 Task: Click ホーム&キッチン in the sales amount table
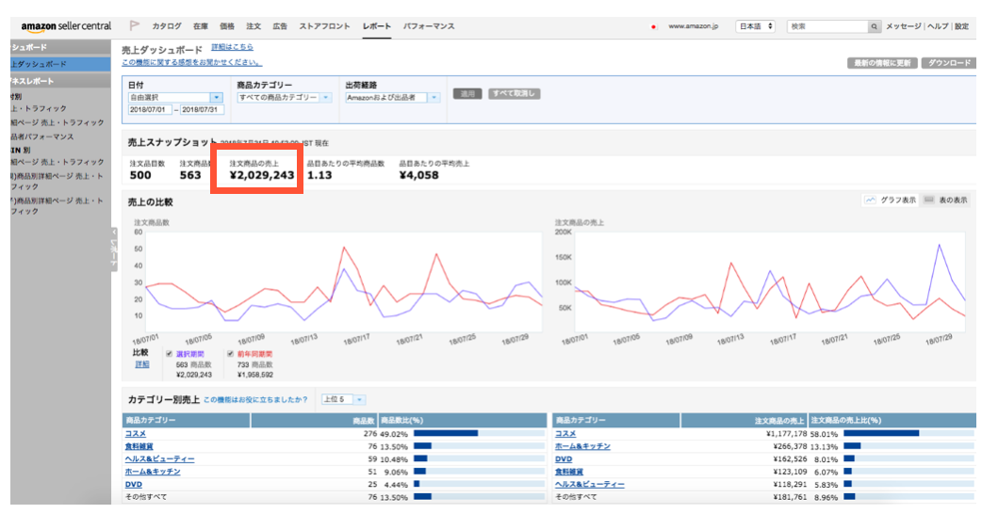(583, 446)
